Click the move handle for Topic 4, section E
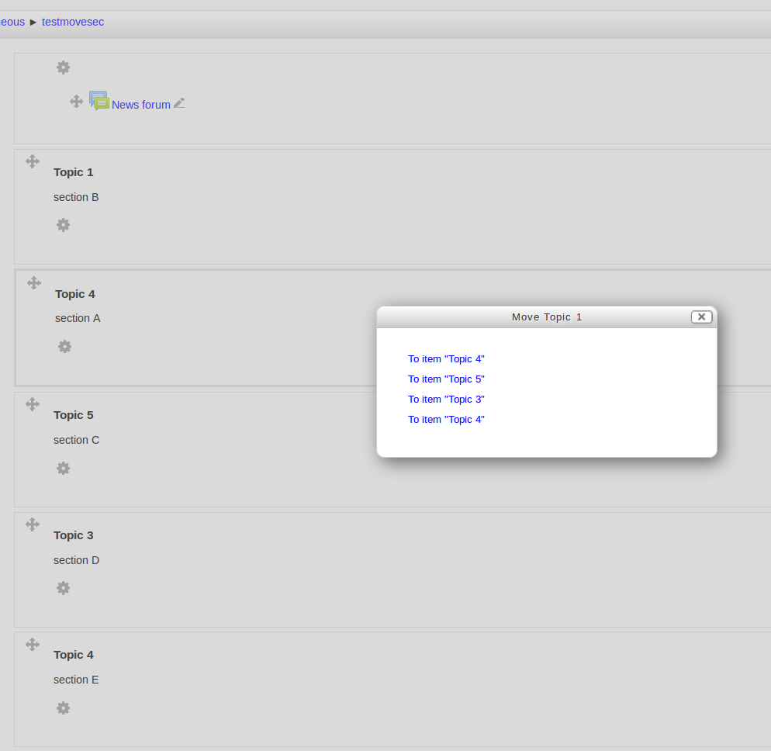The height and width of the screenshot is (751, 771). click(x=33, y=644)
